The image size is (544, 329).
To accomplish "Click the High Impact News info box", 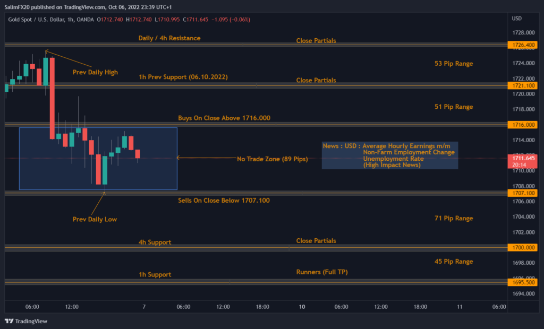I will pyautogui.click(x=389, y=155).
